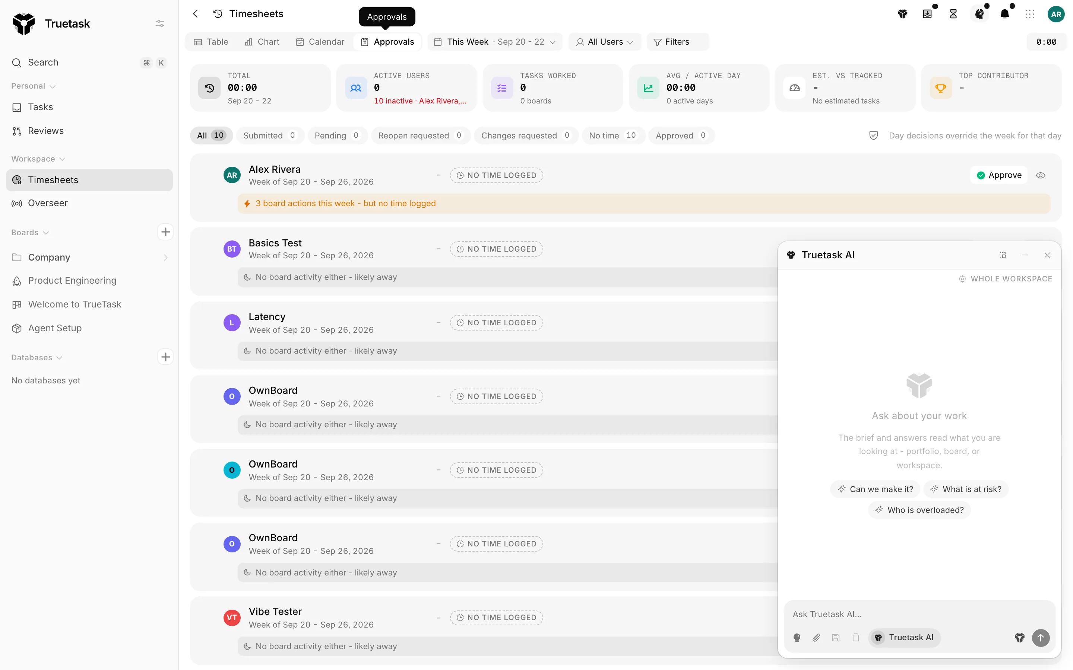Filter by the No time chip
1073x670 pixels.
click(613, 135)
